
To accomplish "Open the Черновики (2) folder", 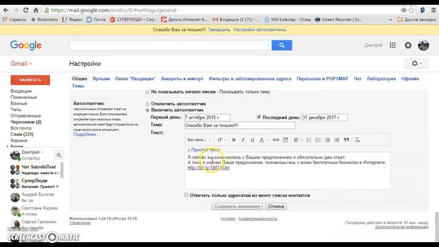I will [26, 122].
